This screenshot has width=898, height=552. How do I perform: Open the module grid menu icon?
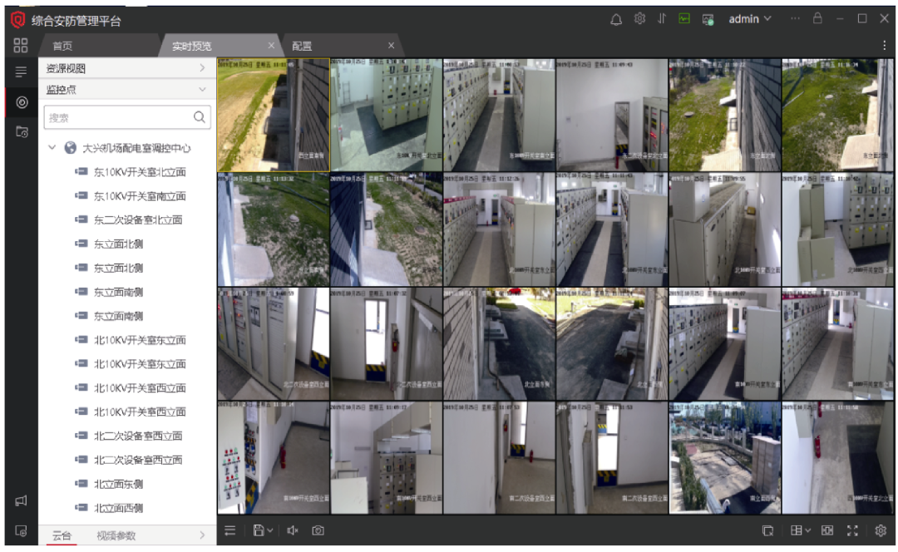[21, 45]
